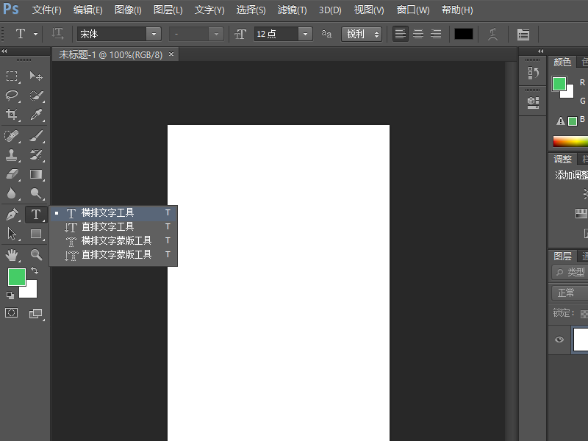588x441 pixels.
Task: Click the green foreground color in toolbox
Action: tap(17, 277)
